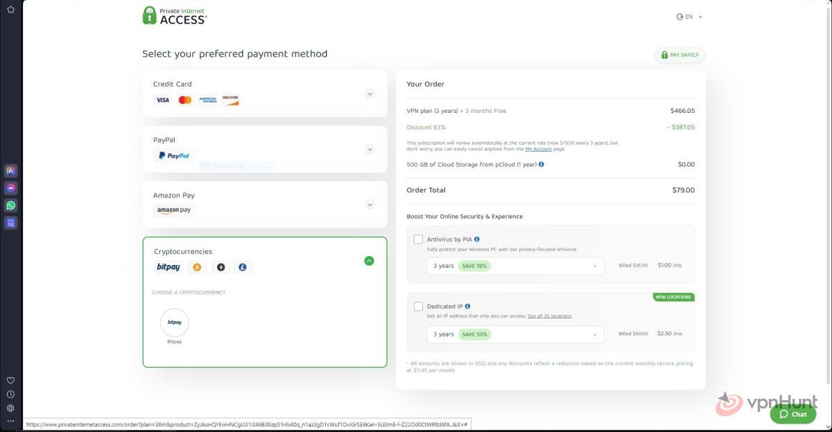Open the My Account link

[x=538, y=149]
